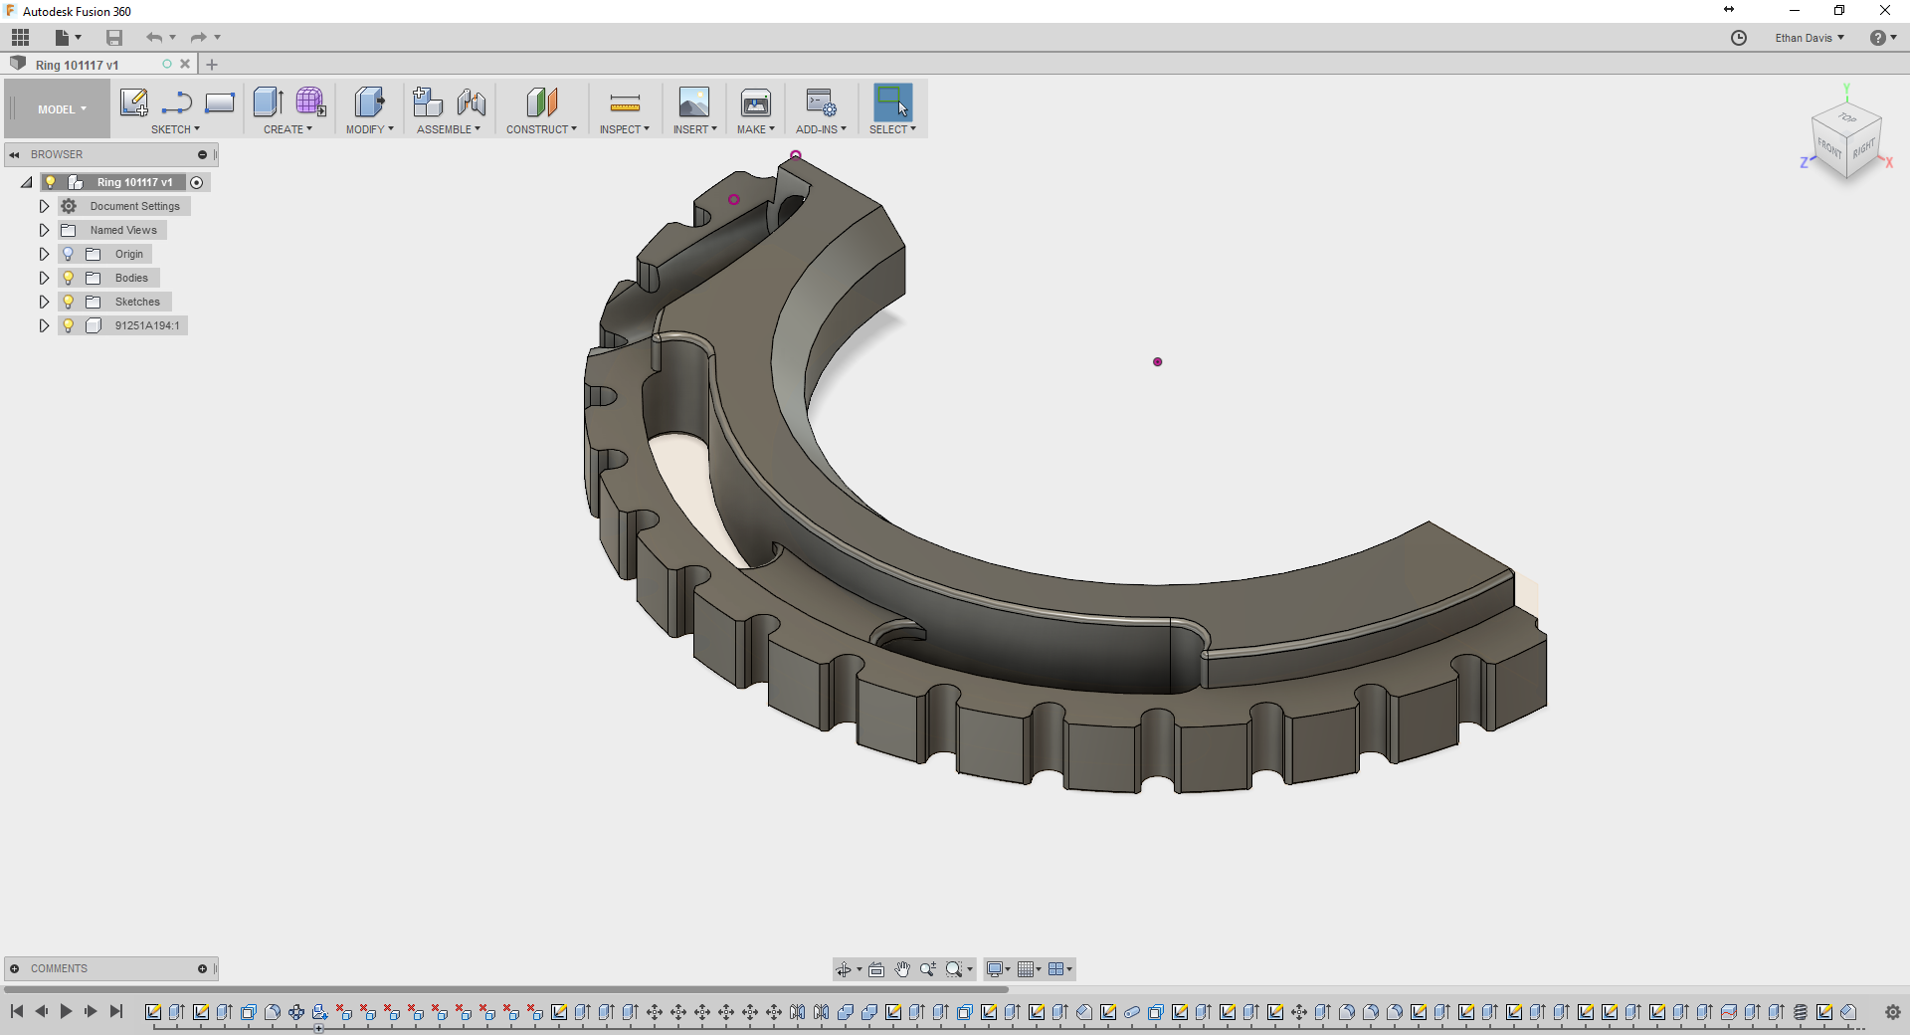Activate the Pan tool in view toolbar

pyautogui.click(x=901, y=968)
